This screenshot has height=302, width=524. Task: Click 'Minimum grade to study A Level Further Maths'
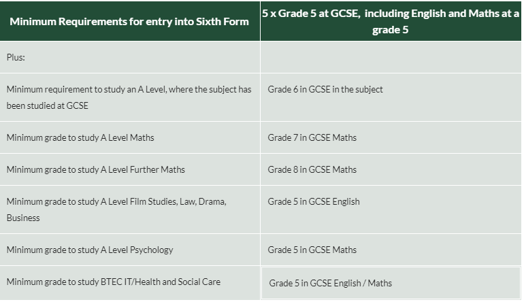tap(130, 169)
